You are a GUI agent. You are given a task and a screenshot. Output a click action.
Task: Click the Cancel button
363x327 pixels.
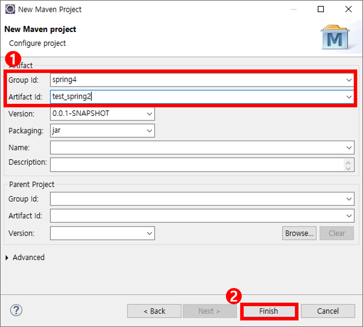click(328, 311)
